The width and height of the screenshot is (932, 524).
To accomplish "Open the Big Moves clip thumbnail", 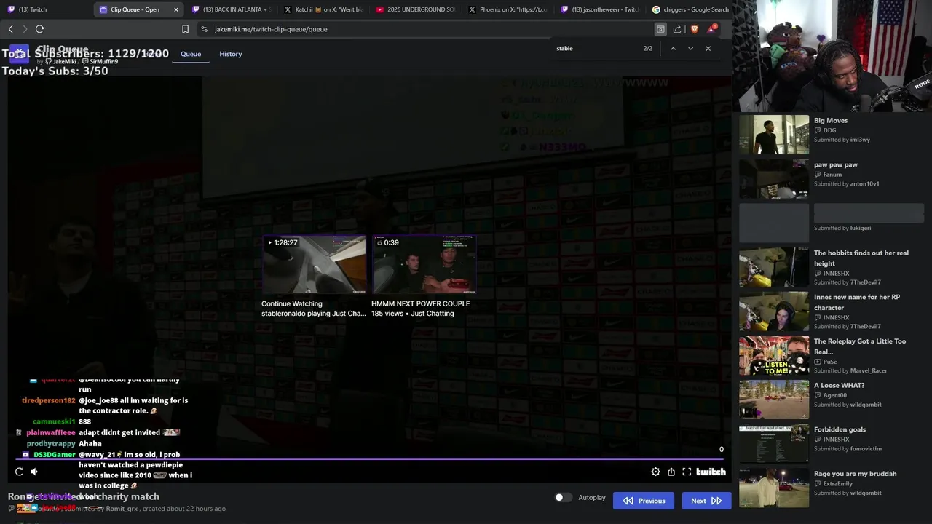I will [774, 135].
